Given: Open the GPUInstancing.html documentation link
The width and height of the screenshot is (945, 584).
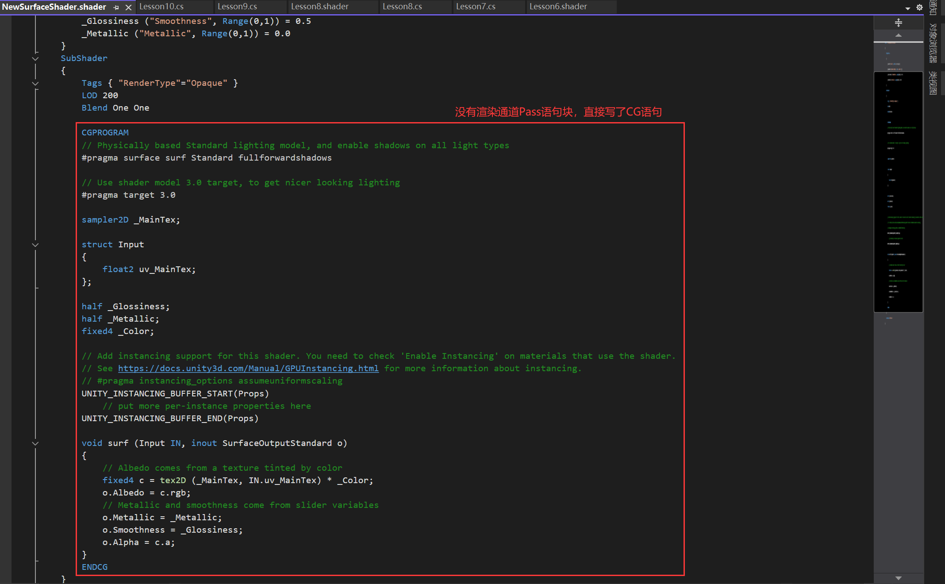Looking at the screenshot, I should click(x=248, y=369).
